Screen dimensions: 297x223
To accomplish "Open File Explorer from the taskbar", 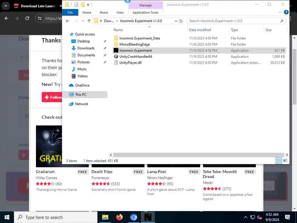I will 105,217.
